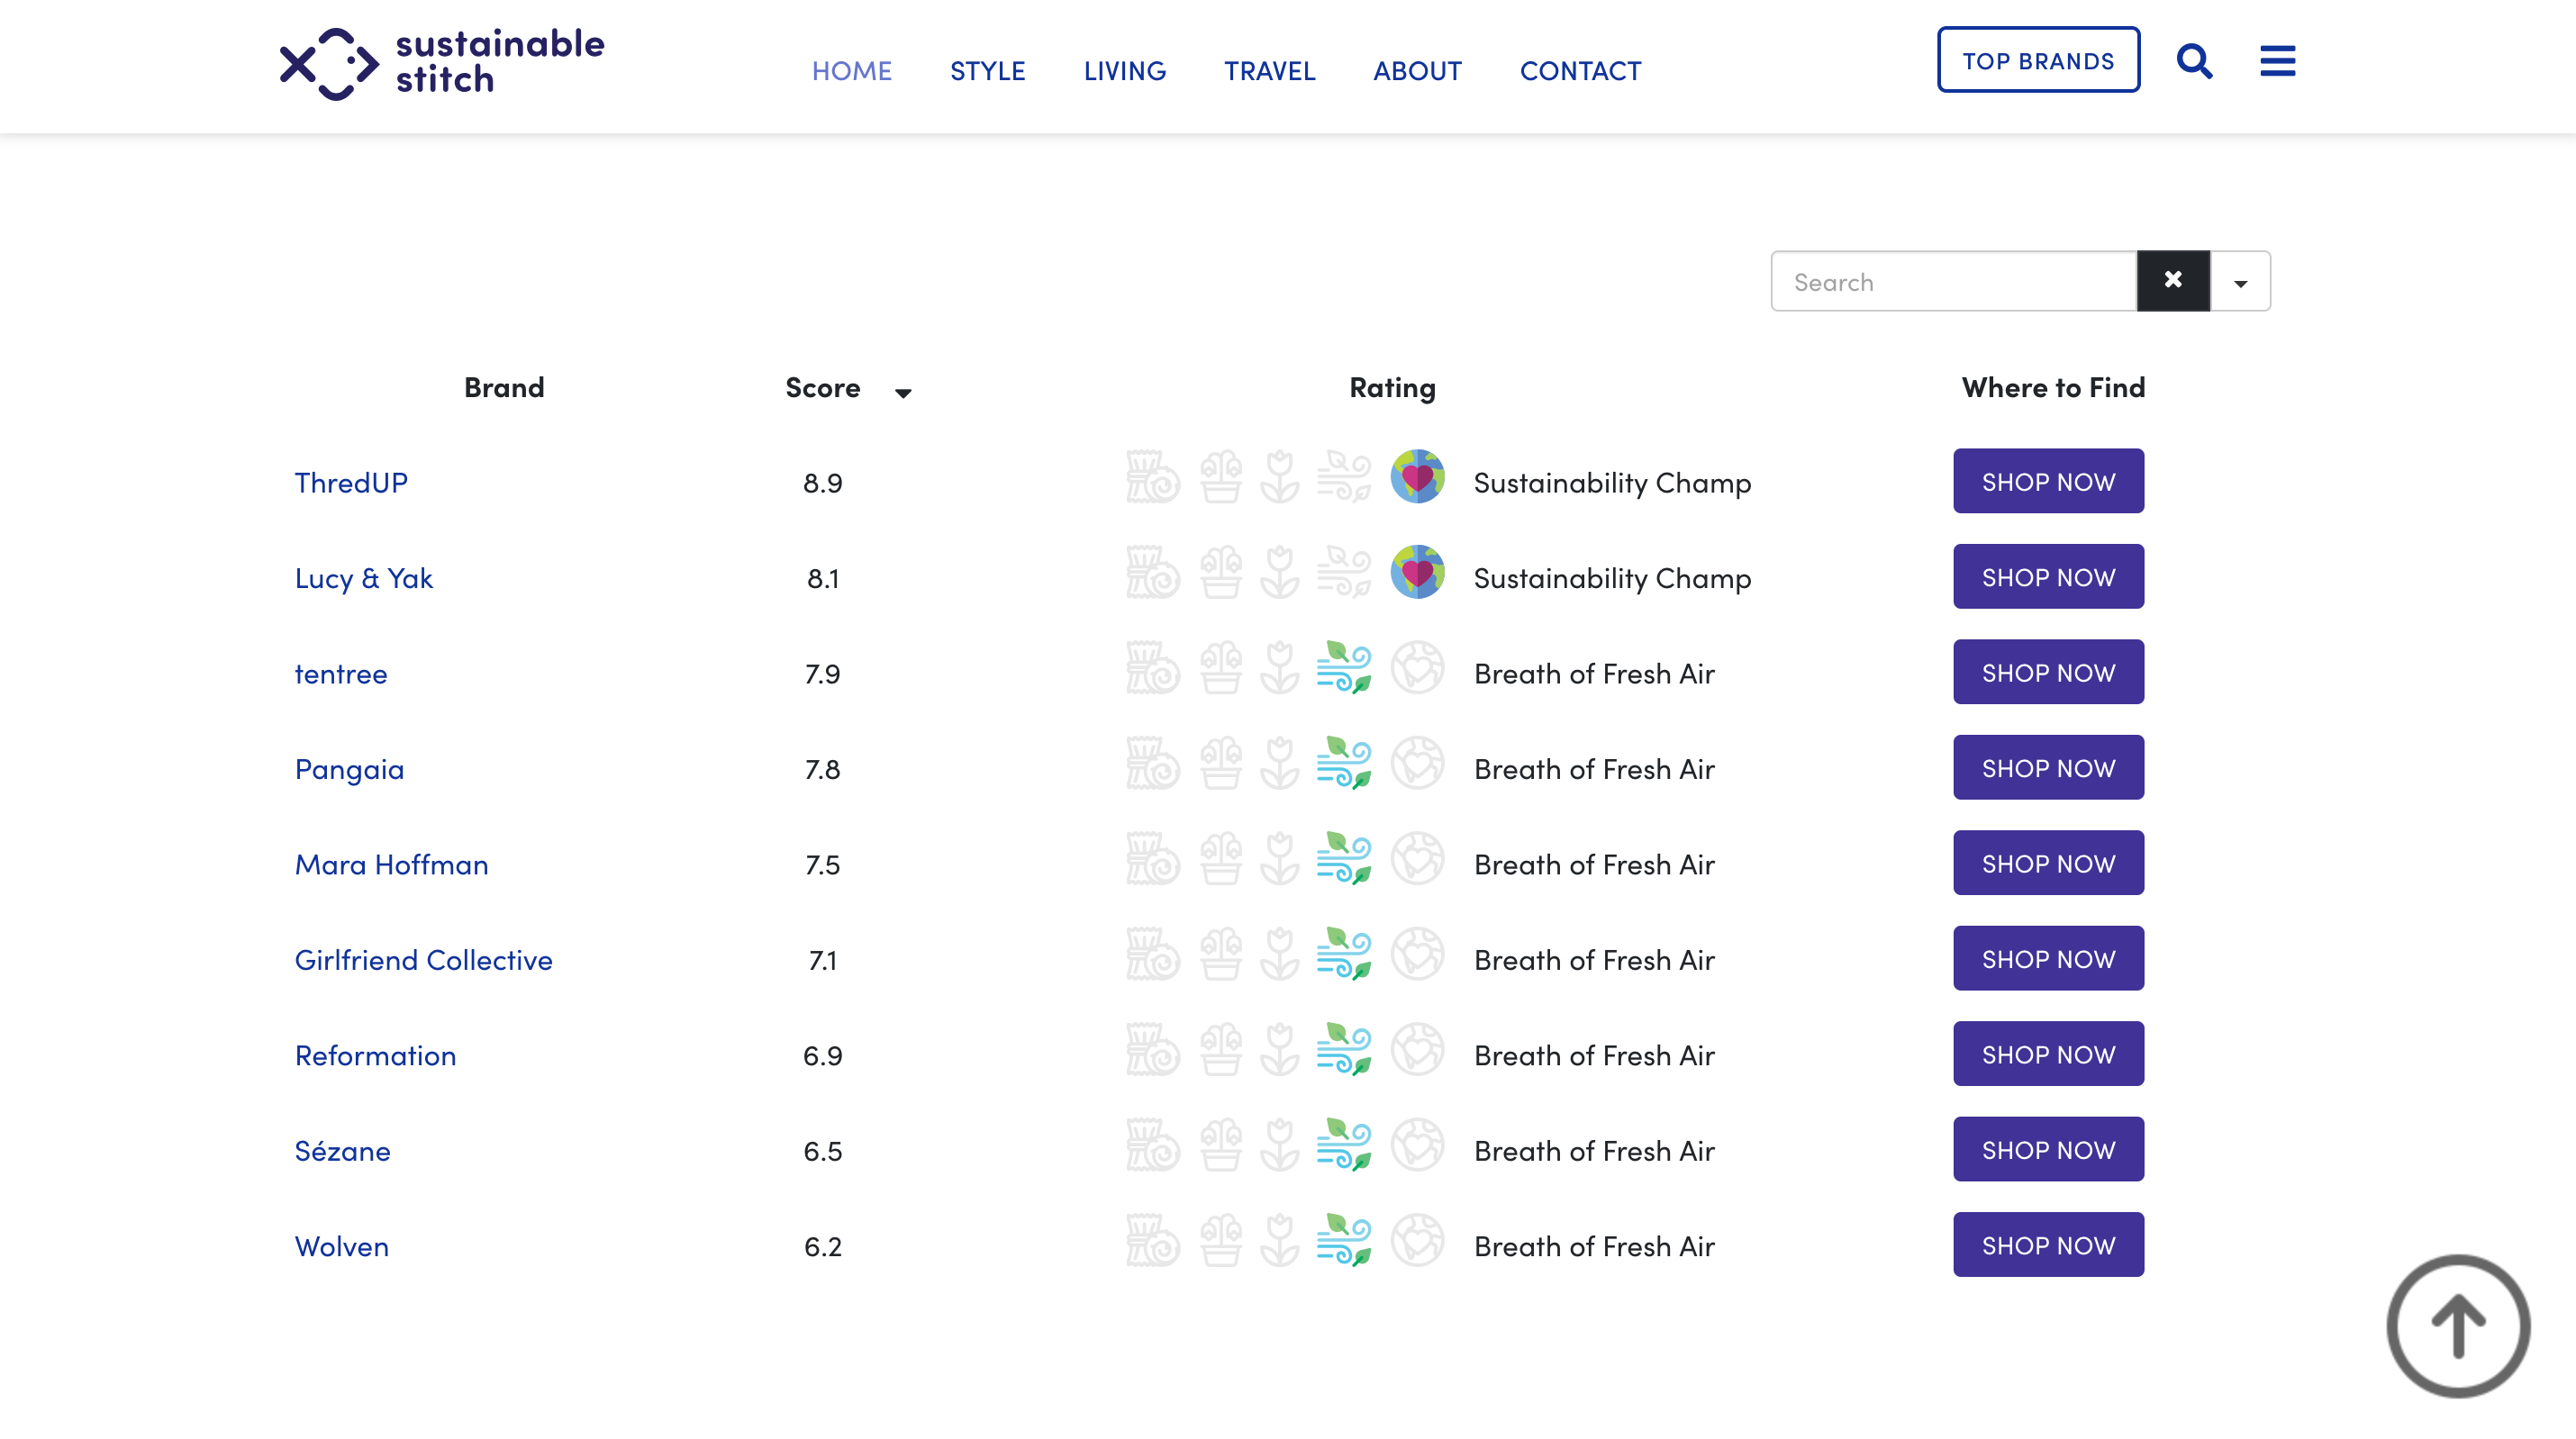Sort table by Brand column header
Viewport: 2576px width, 1439px height.
click(504, 388)
